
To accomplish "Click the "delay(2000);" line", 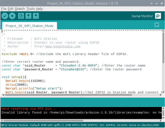I will pos(17,85).
